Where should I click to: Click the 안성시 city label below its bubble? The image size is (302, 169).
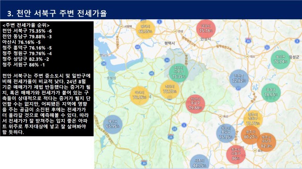206,39
